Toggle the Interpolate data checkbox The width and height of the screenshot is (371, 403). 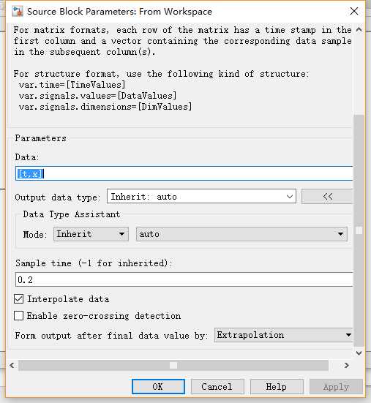[x=18, y=299]
